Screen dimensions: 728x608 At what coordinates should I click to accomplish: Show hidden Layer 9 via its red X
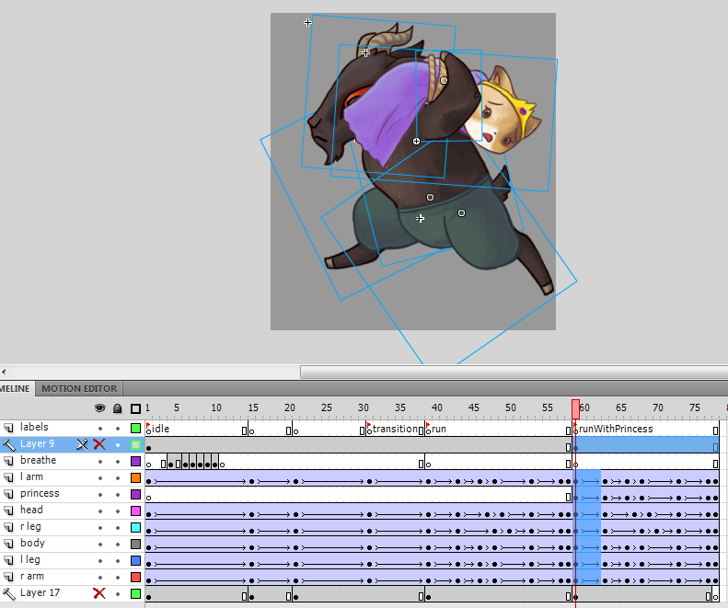tap(99, 444)
